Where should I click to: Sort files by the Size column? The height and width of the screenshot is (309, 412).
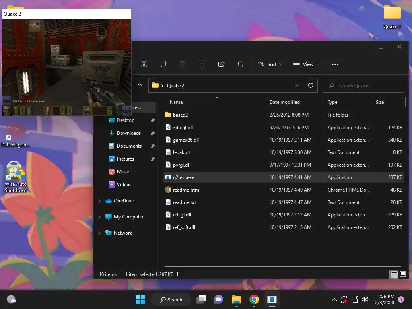tap(380, 102)
